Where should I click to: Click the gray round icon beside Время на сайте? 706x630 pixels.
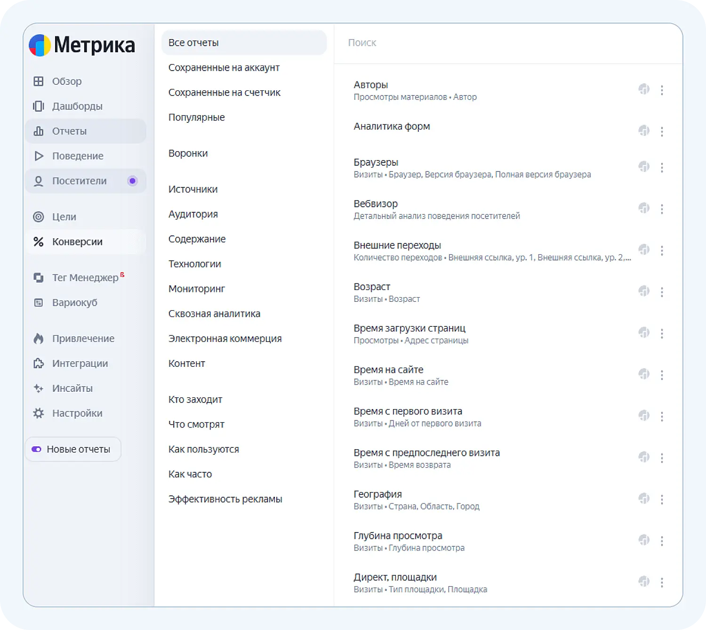(644, 374)
